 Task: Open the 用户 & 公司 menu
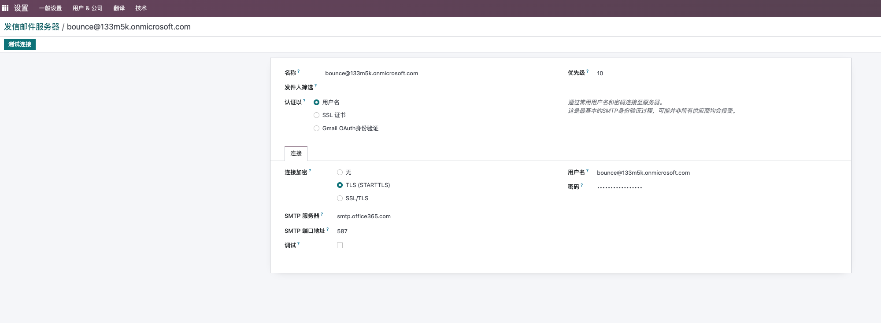tap(88, 8)
